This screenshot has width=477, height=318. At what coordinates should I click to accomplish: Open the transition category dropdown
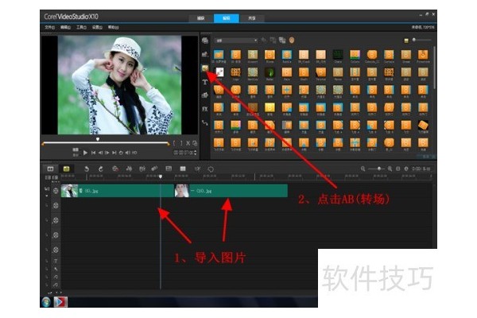point(236,41)
